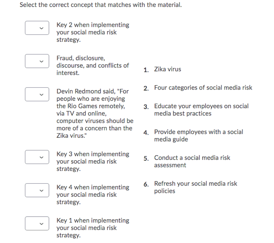
Task: Click 'Educate your employees on social media best practices'
Action: point(201,110)
